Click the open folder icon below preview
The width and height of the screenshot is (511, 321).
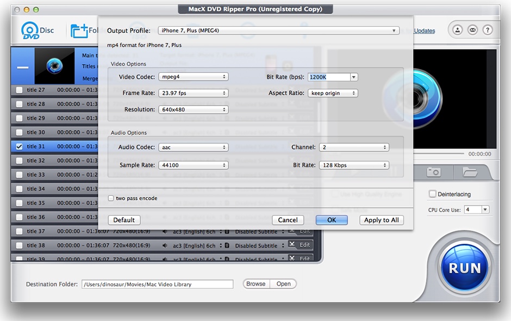click(x=470, y=172)
